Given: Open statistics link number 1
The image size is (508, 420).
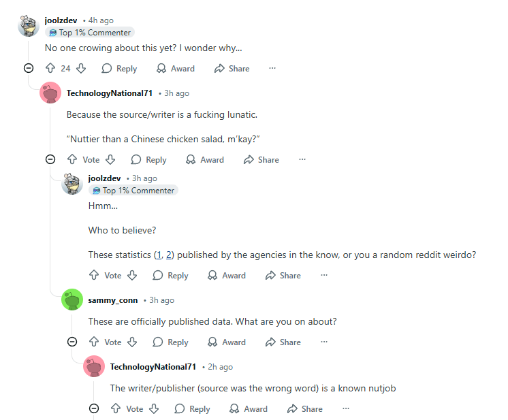Looking at the screenshot, I should tap(159, 255).
